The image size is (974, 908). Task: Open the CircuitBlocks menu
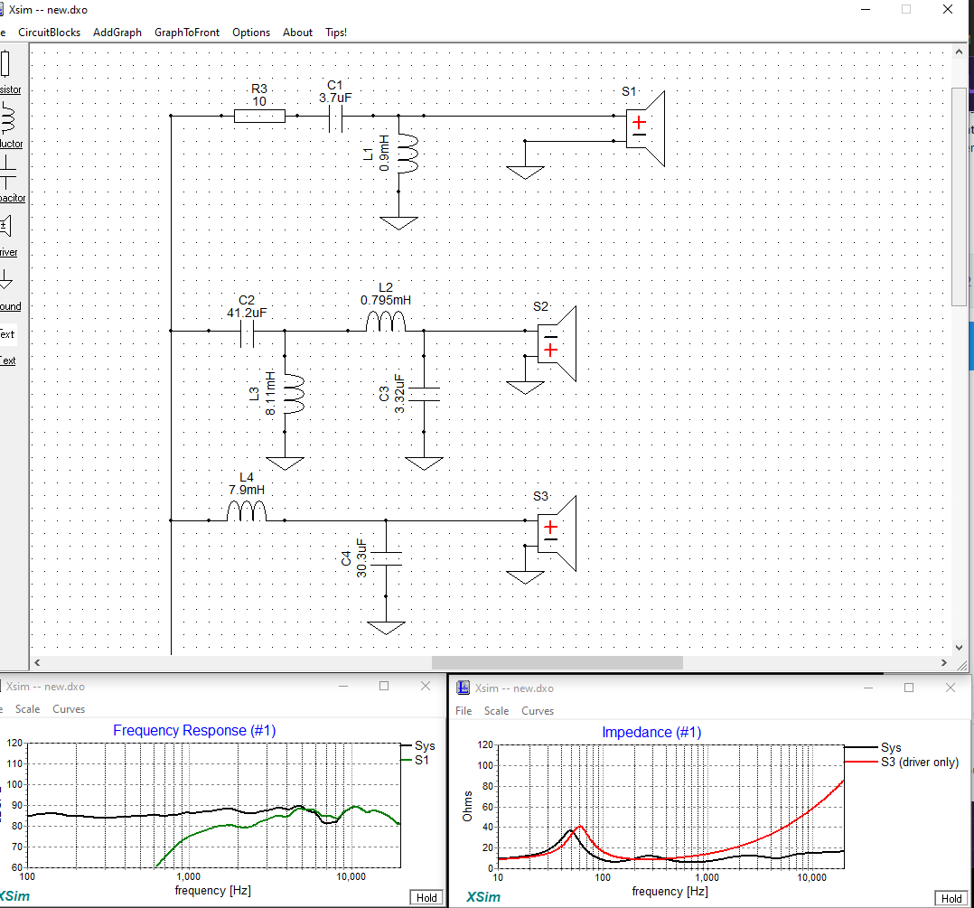49,33
